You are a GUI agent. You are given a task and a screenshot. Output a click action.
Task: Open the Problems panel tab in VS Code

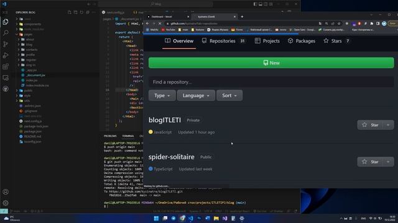click(x=110, y=136)
